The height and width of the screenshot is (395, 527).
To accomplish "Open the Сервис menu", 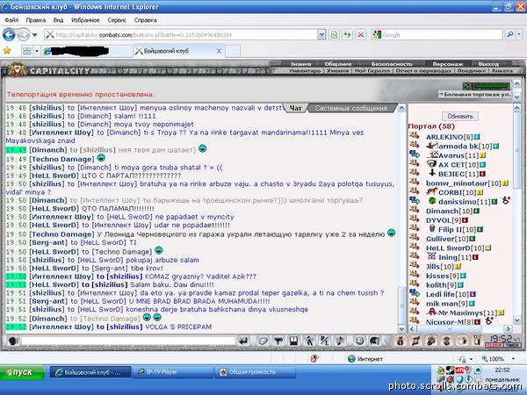I will tap(117, 20).
